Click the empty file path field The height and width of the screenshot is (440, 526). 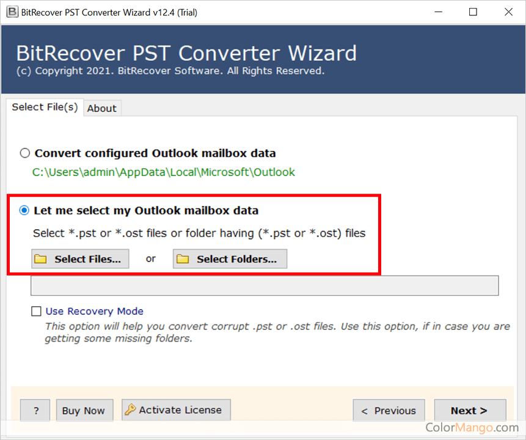pos(265,285)
